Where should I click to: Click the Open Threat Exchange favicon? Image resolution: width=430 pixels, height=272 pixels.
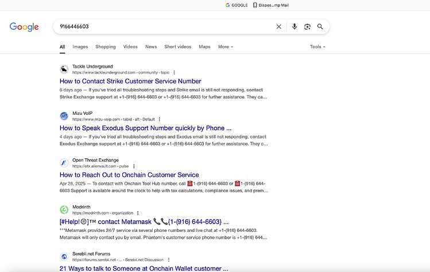[64, 163]
